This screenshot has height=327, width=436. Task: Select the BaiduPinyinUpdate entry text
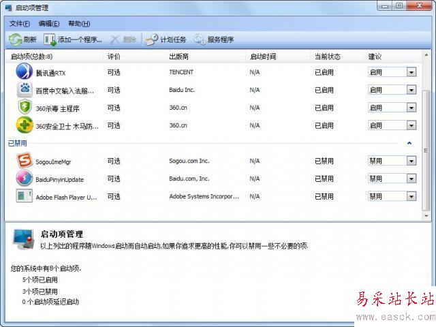[60, 180]
